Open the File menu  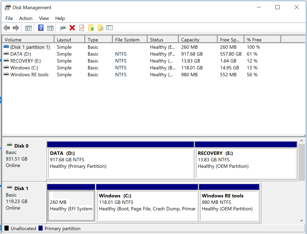[9, 18]
